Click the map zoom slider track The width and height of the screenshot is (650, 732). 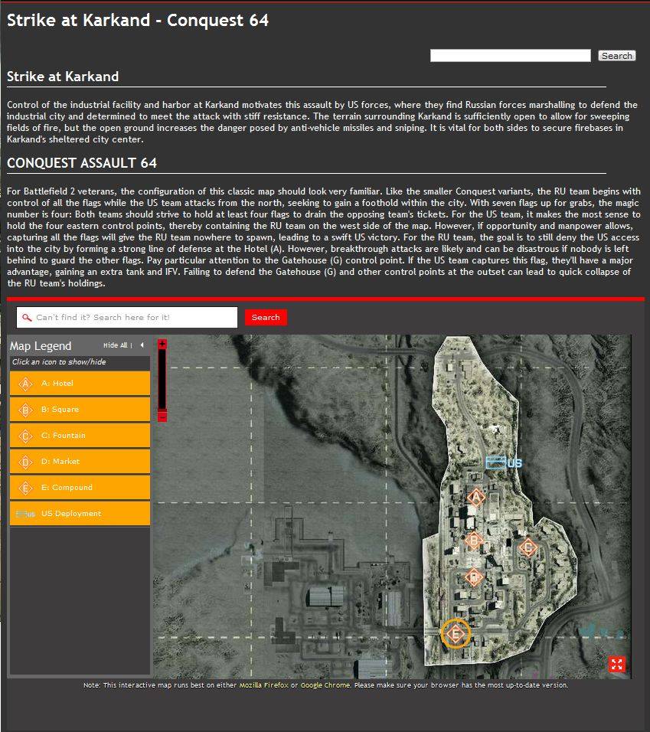pos(162,380)
